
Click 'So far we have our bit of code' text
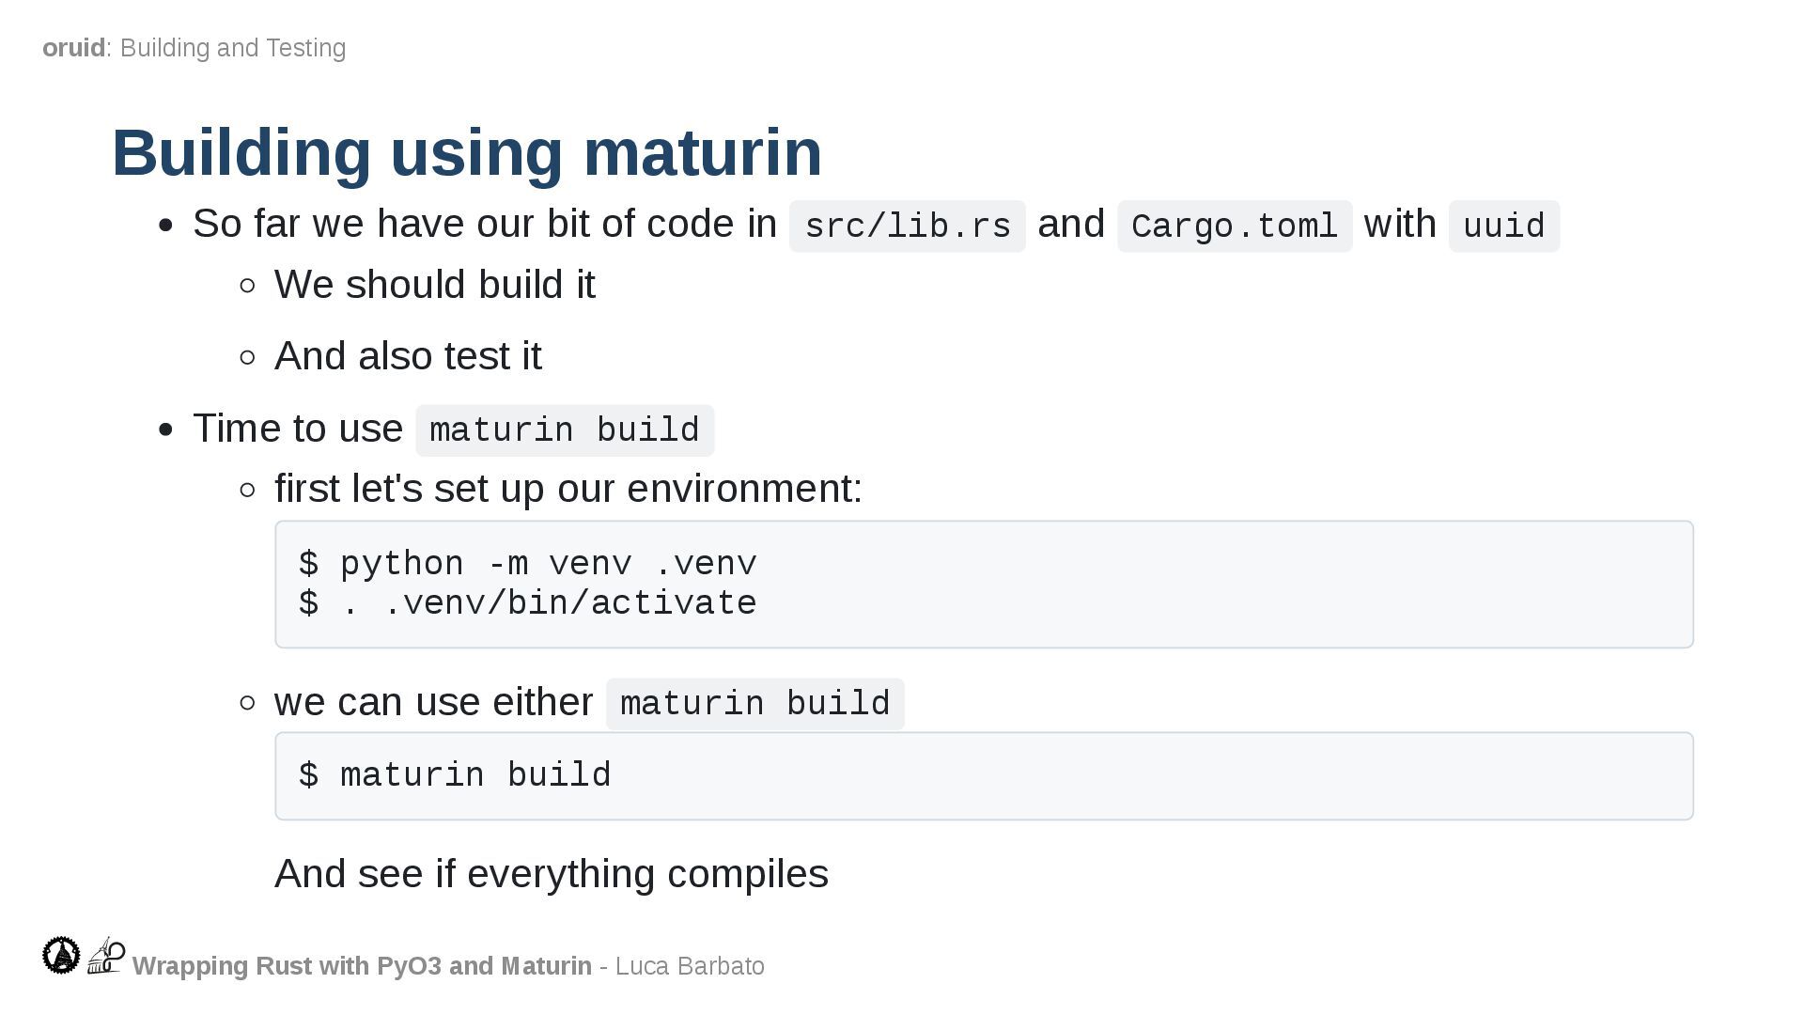(485, 225)
